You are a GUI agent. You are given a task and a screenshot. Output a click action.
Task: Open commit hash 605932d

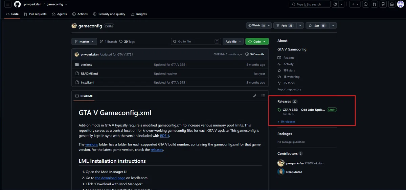pyautogui.click(x=219, y=54)
